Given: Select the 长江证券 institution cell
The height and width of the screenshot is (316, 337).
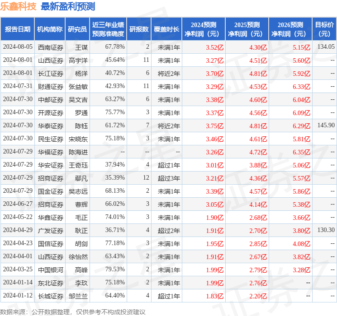Looking at the screenshot, I should 51,74.
